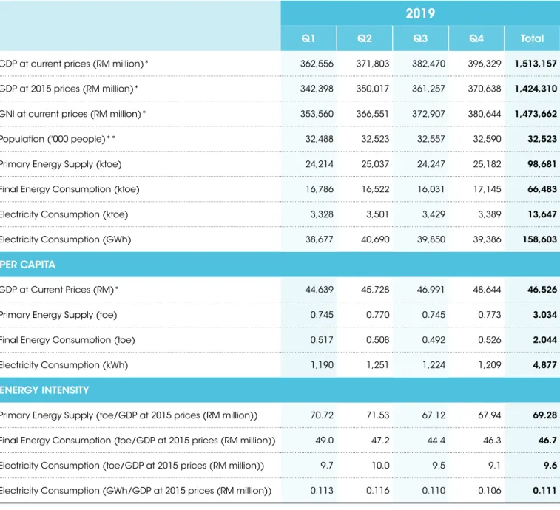This screenshot has width=560, height=510.
Task: Select the Total column header
Action: [532, 38]
